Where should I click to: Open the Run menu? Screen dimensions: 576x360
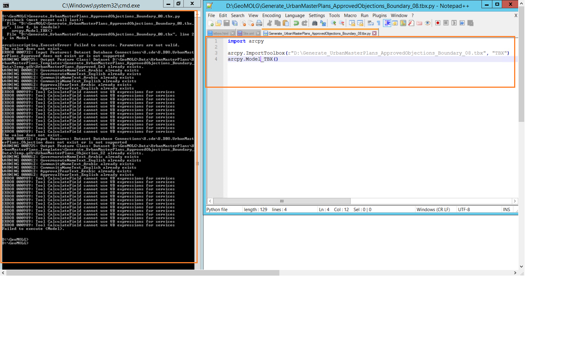364,15
